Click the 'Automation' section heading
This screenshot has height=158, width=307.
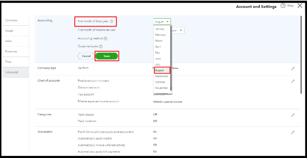[x=45, y=131]
